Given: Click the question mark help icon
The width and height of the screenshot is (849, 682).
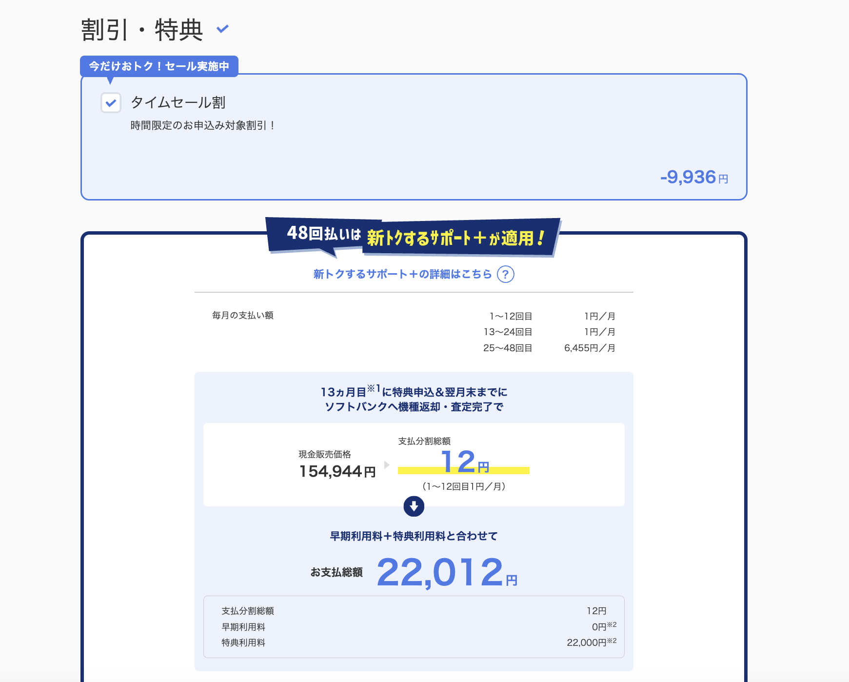Looking at the screenshot, I should [505, 275].
